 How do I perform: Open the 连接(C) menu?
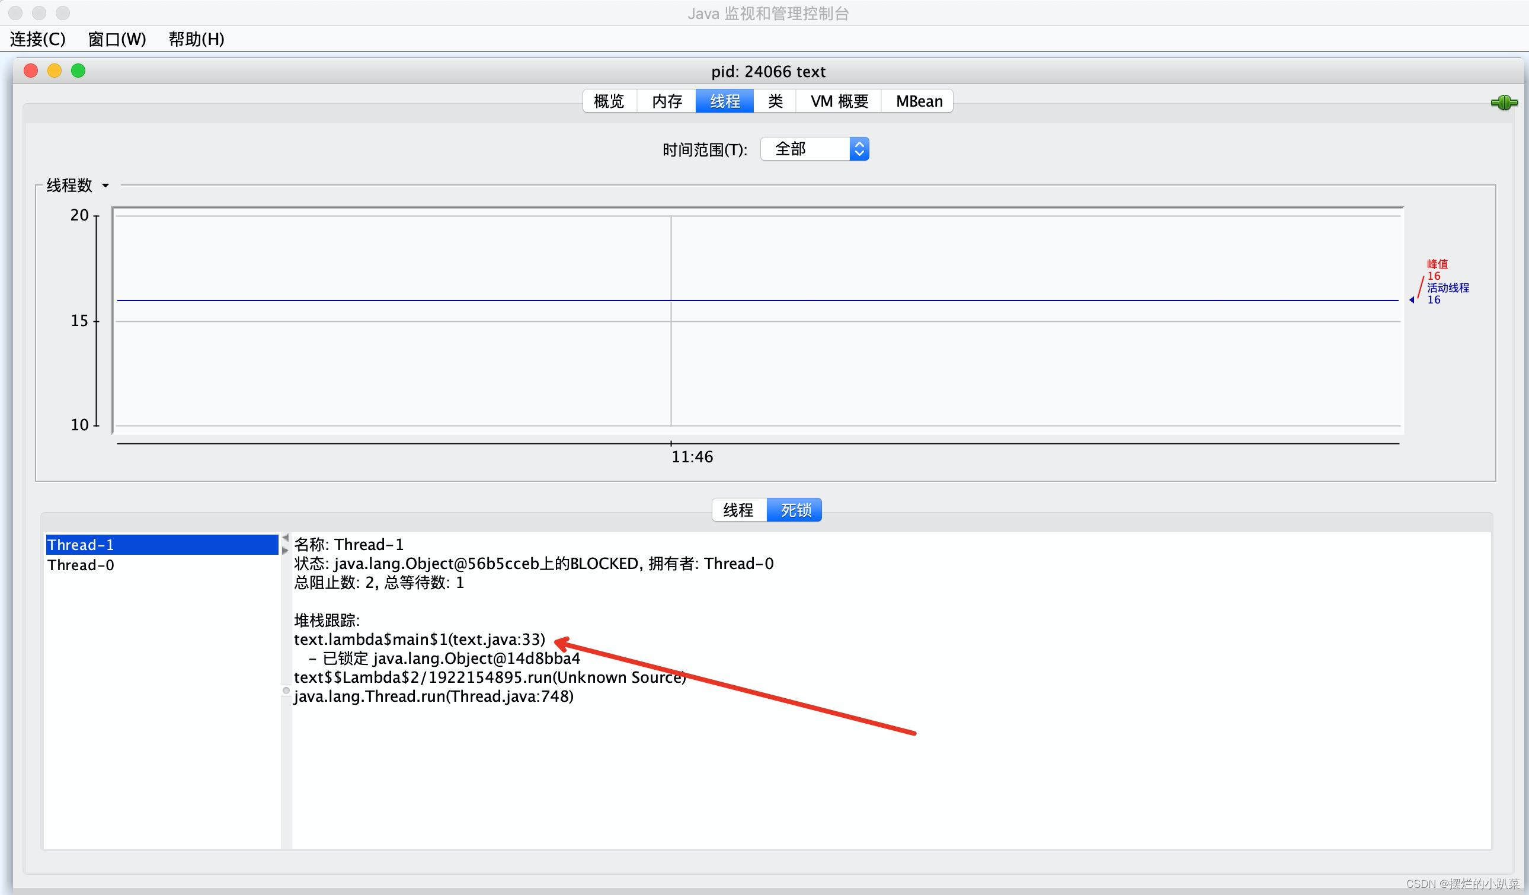37,40
